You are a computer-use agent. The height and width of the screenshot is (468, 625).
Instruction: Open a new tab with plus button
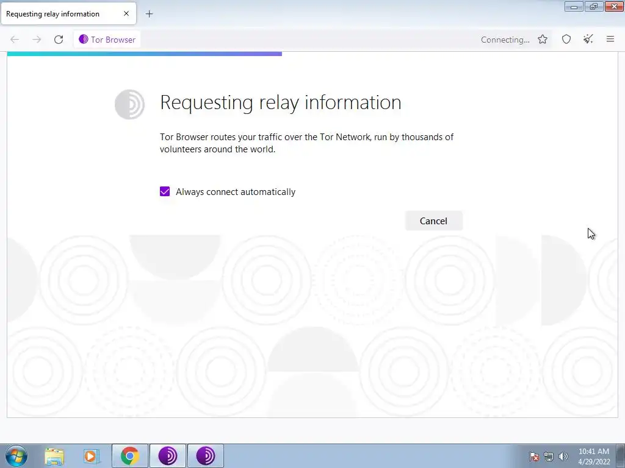pos(149,14)
